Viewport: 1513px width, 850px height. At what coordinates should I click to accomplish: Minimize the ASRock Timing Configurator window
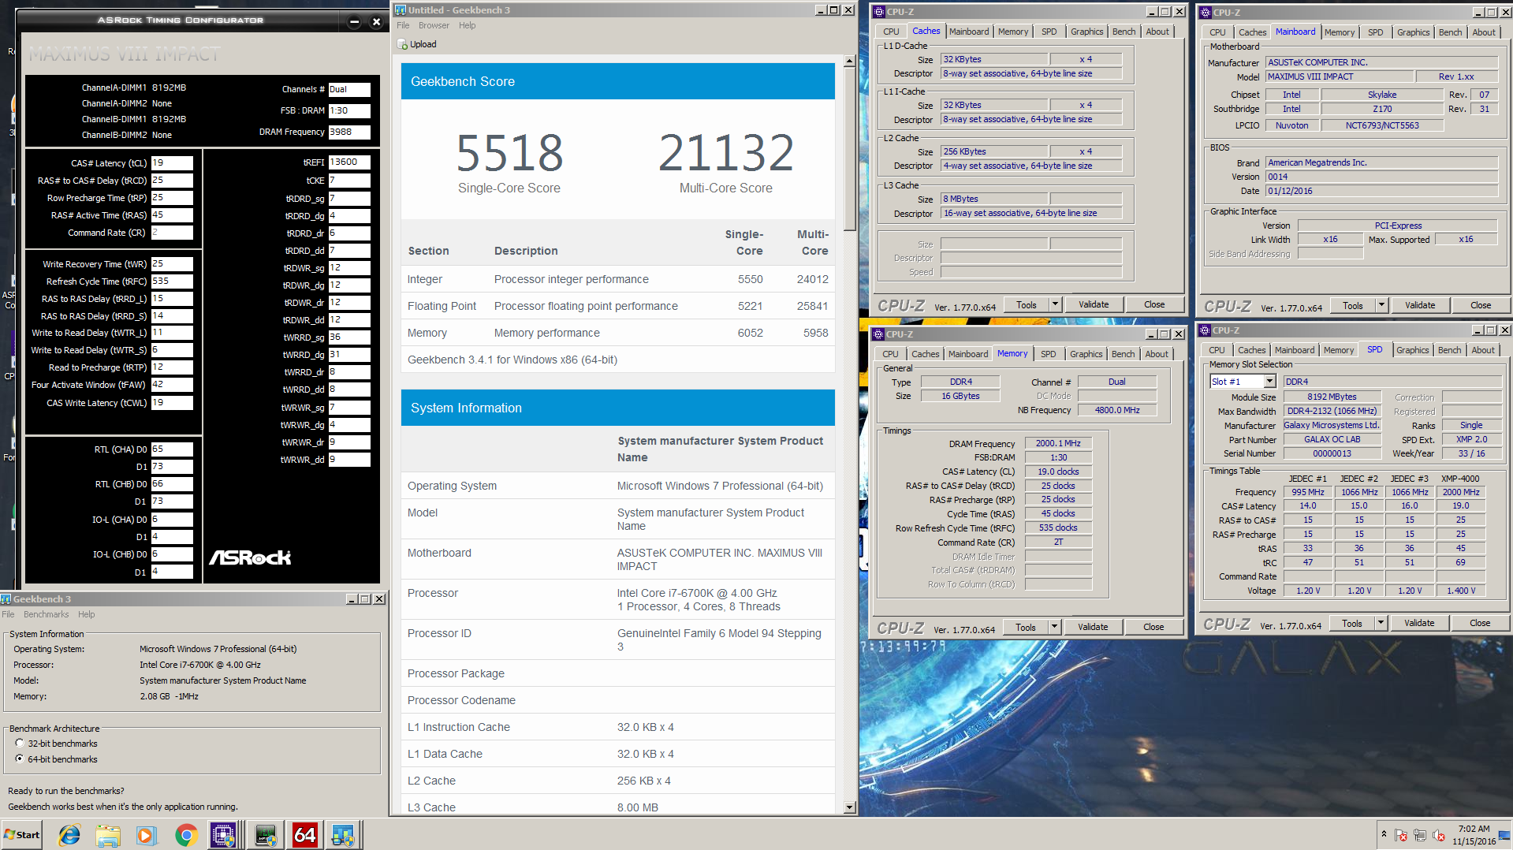tap(354, 21)
